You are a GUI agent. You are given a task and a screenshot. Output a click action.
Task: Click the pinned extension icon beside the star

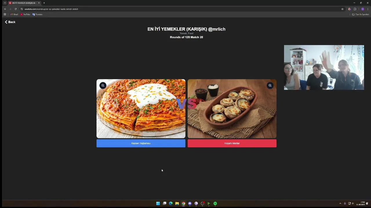tap(349, 9)
